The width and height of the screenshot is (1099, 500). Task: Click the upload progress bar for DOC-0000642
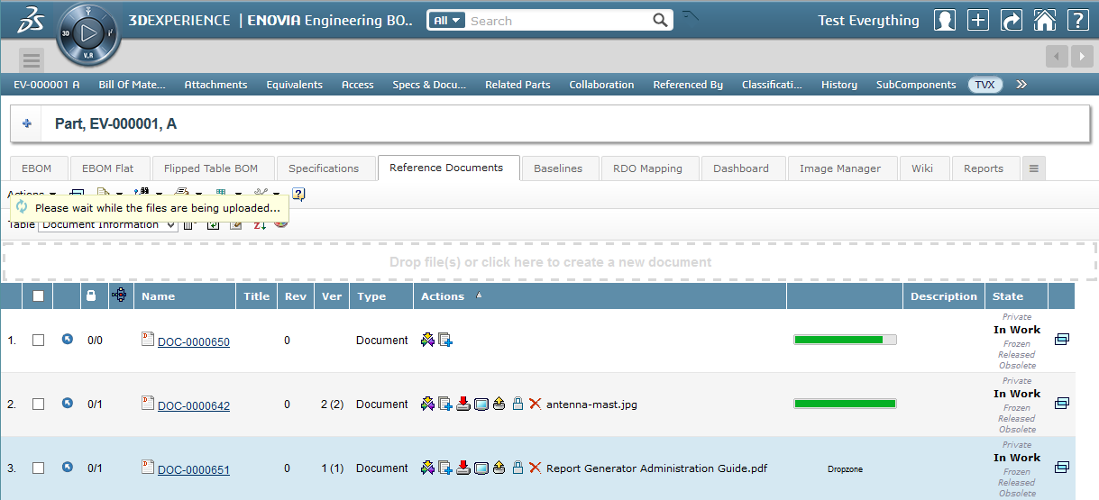point(845,405)
